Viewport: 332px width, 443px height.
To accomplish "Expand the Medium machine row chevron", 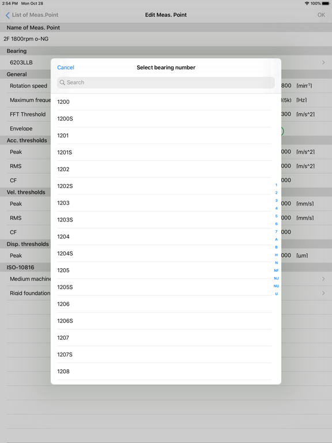I will 323,279.
